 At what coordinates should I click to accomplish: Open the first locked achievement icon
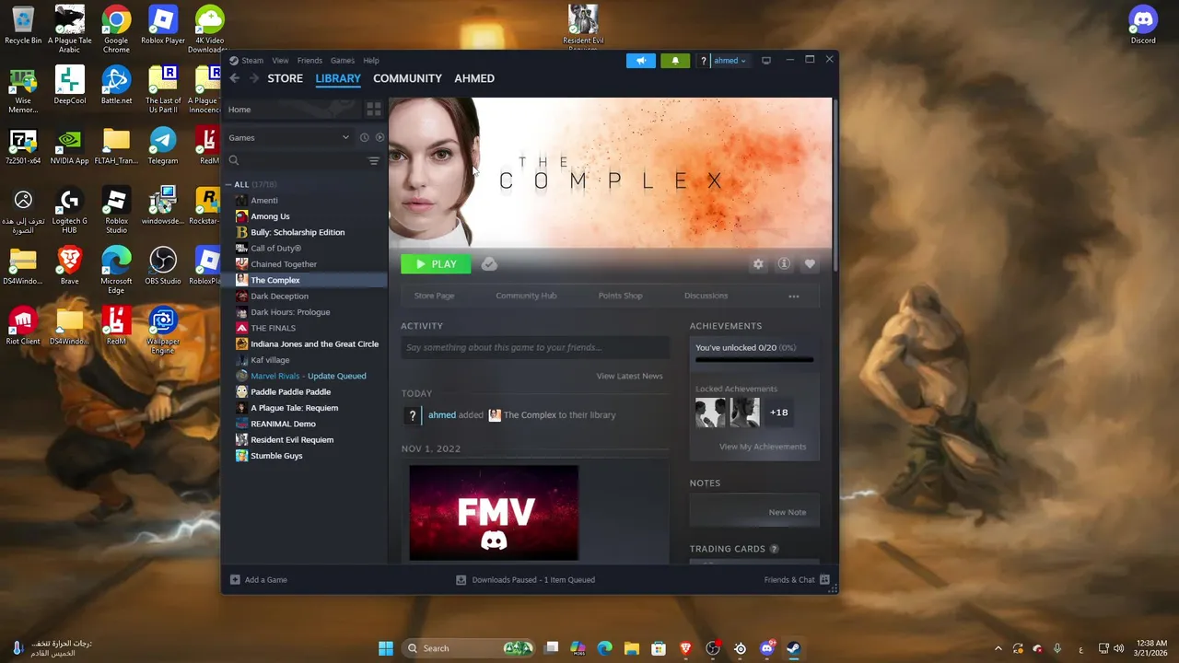point(710,413)
